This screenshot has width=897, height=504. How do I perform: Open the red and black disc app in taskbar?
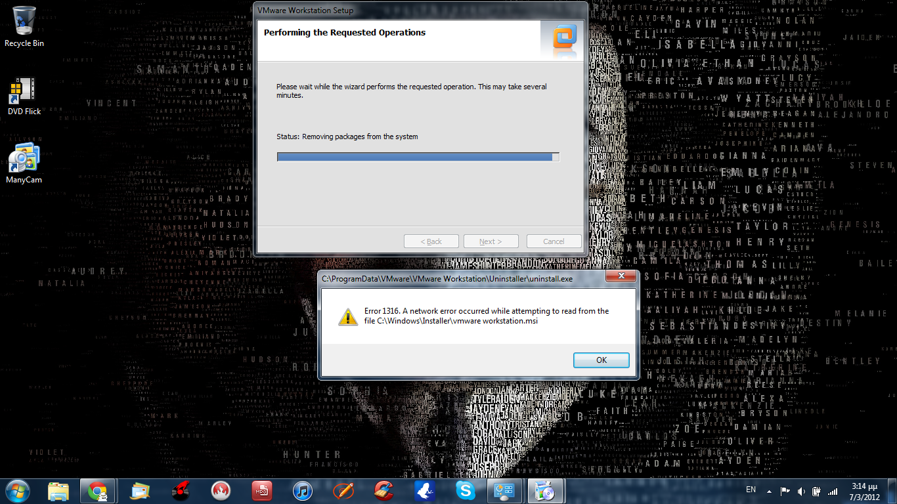(181, 491)
